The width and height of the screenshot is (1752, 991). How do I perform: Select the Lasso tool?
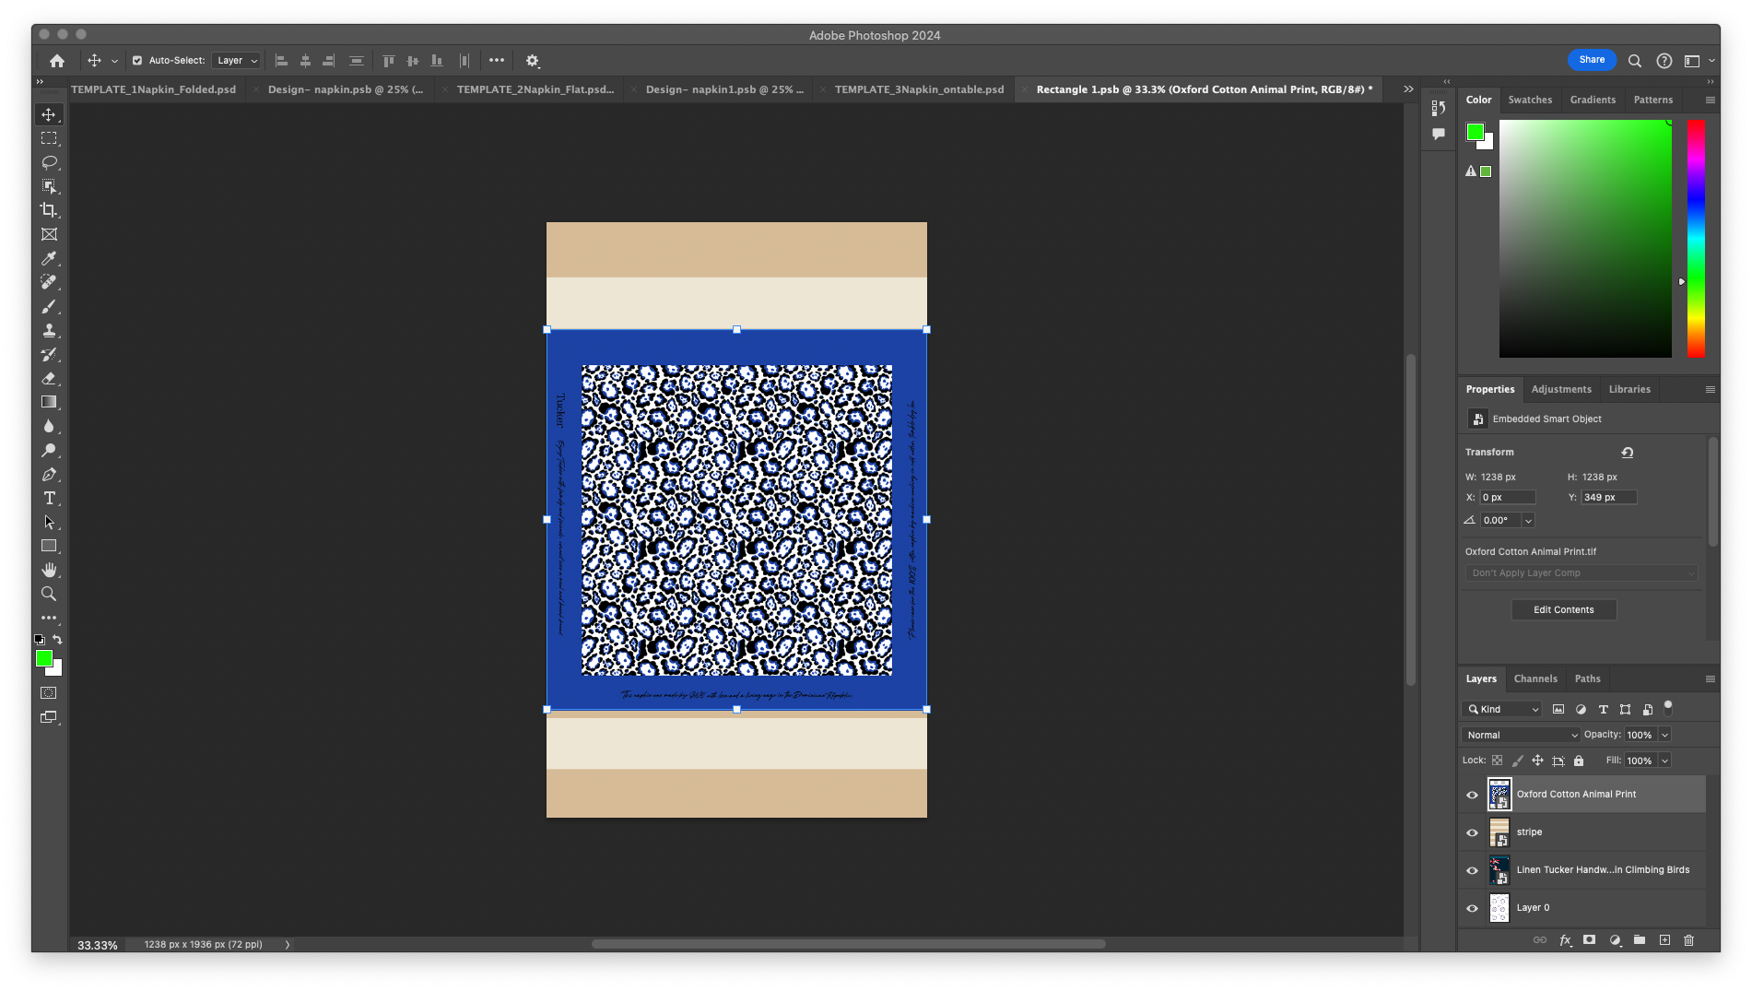49,162
